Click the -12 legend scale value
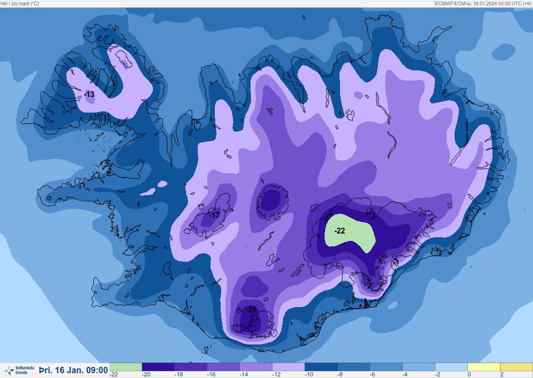Viewport: 533px width, 378px height. tap(277, 374)
